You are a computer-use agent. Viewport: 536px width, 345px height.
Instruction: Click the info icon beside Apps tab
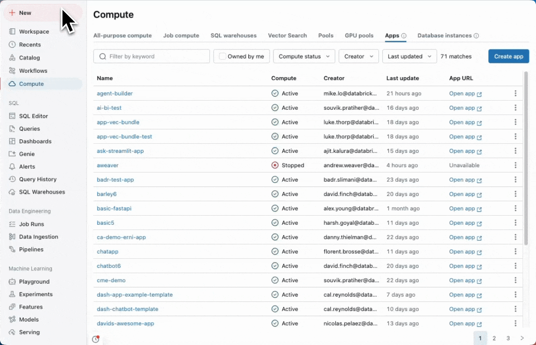pyautogui.click(x=404, y=35)
